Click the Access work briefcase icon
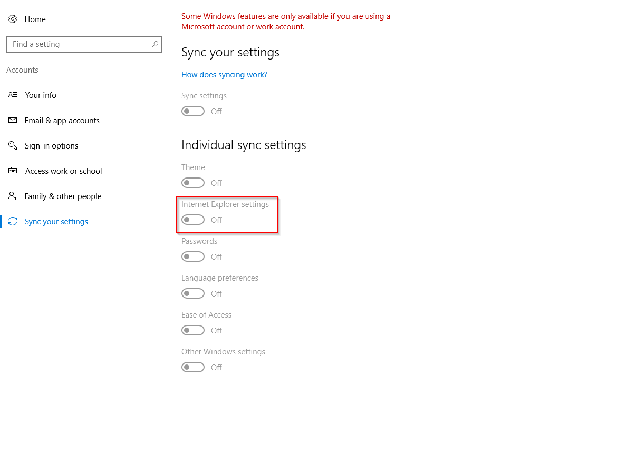627x474 pixels. (x=13, y=171)
